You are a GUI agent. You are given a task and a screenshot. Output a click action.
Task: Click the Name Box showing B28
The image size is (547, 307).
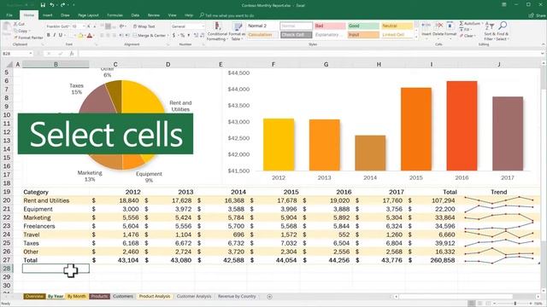pos(16,54)
